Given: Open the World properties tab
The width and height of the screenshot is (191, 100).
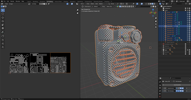Looking at the screenshot, I should [x=160, y=97].
